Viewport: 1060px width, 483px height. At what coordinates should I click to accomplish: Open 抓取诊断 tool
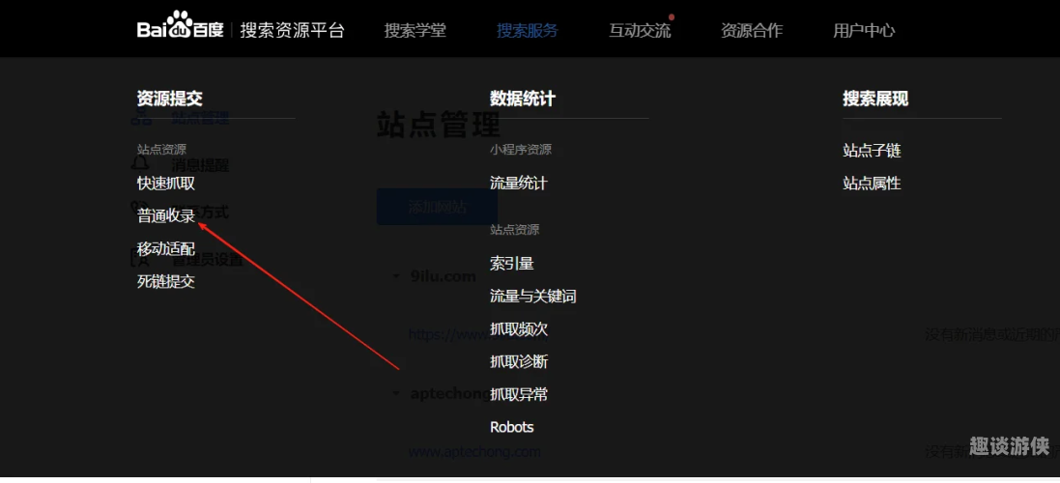(519, 361)
